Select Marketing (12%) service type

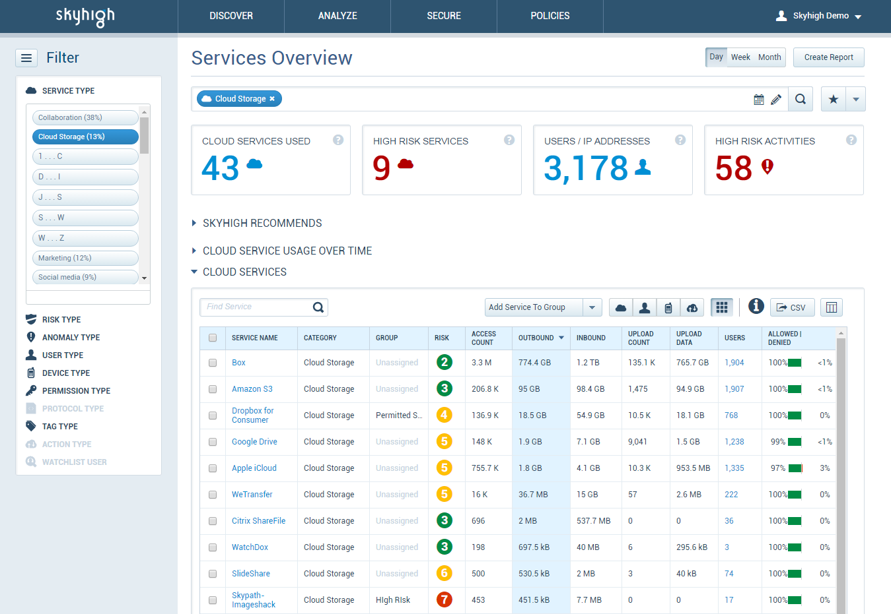coord(85,258)
